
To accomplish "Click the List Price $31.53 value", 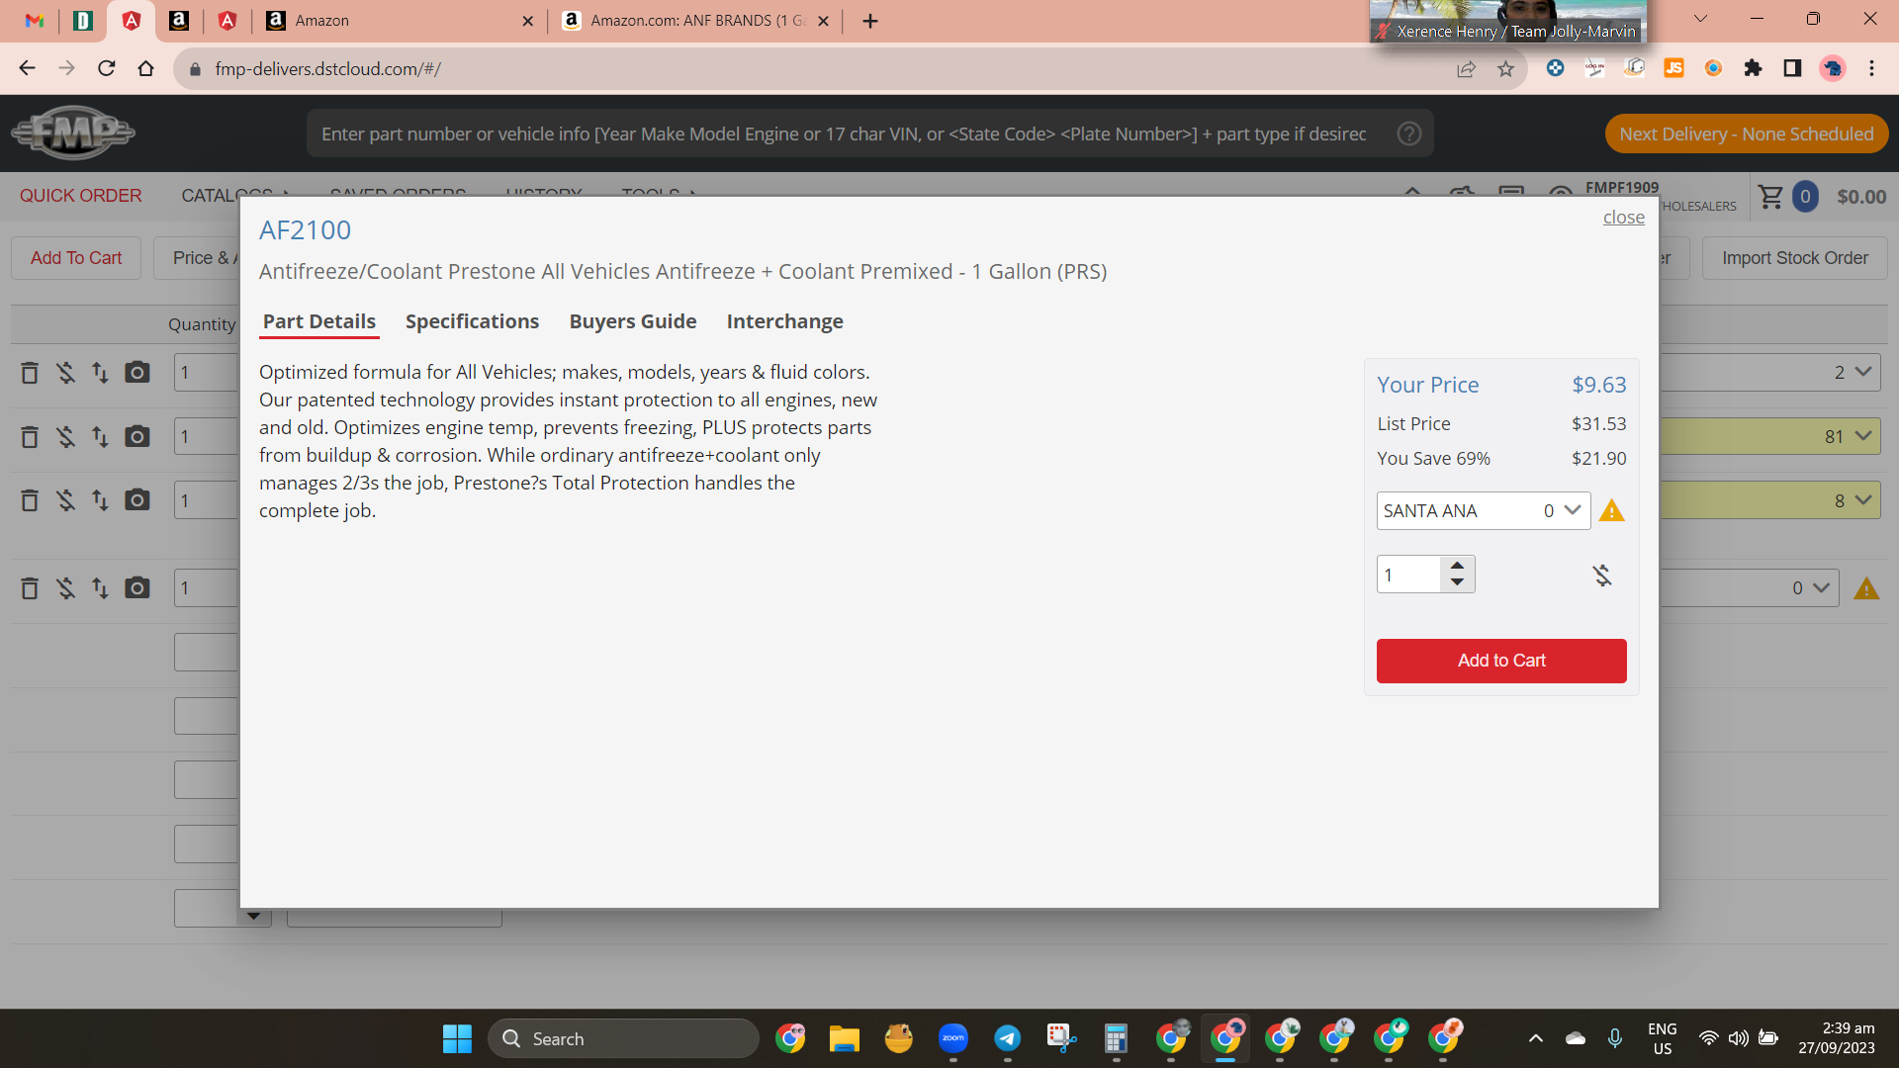I will pyautogui.click(x=1598, y=424).
